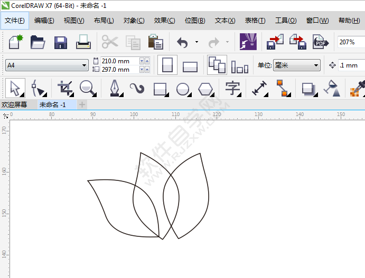This screenshot has width=365, height=278.
Task: Switch page orientation to landscape
Action: pos(190,66)
